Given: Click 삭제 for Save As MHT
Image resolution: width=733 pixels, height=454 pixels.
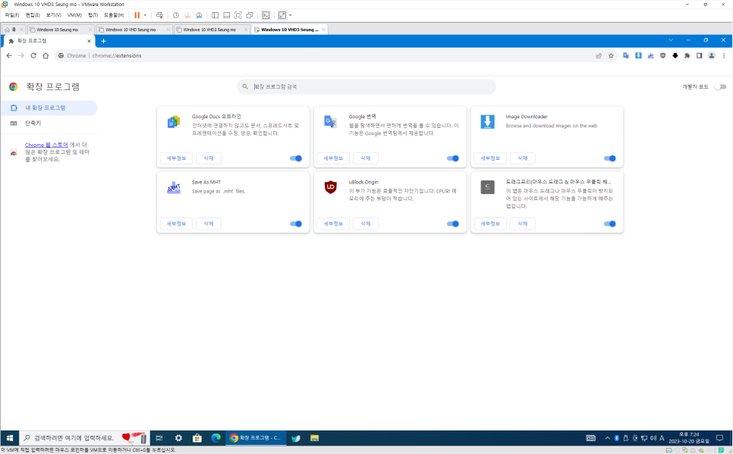Looking at the screenshot, I should click(x=209, y=224).
